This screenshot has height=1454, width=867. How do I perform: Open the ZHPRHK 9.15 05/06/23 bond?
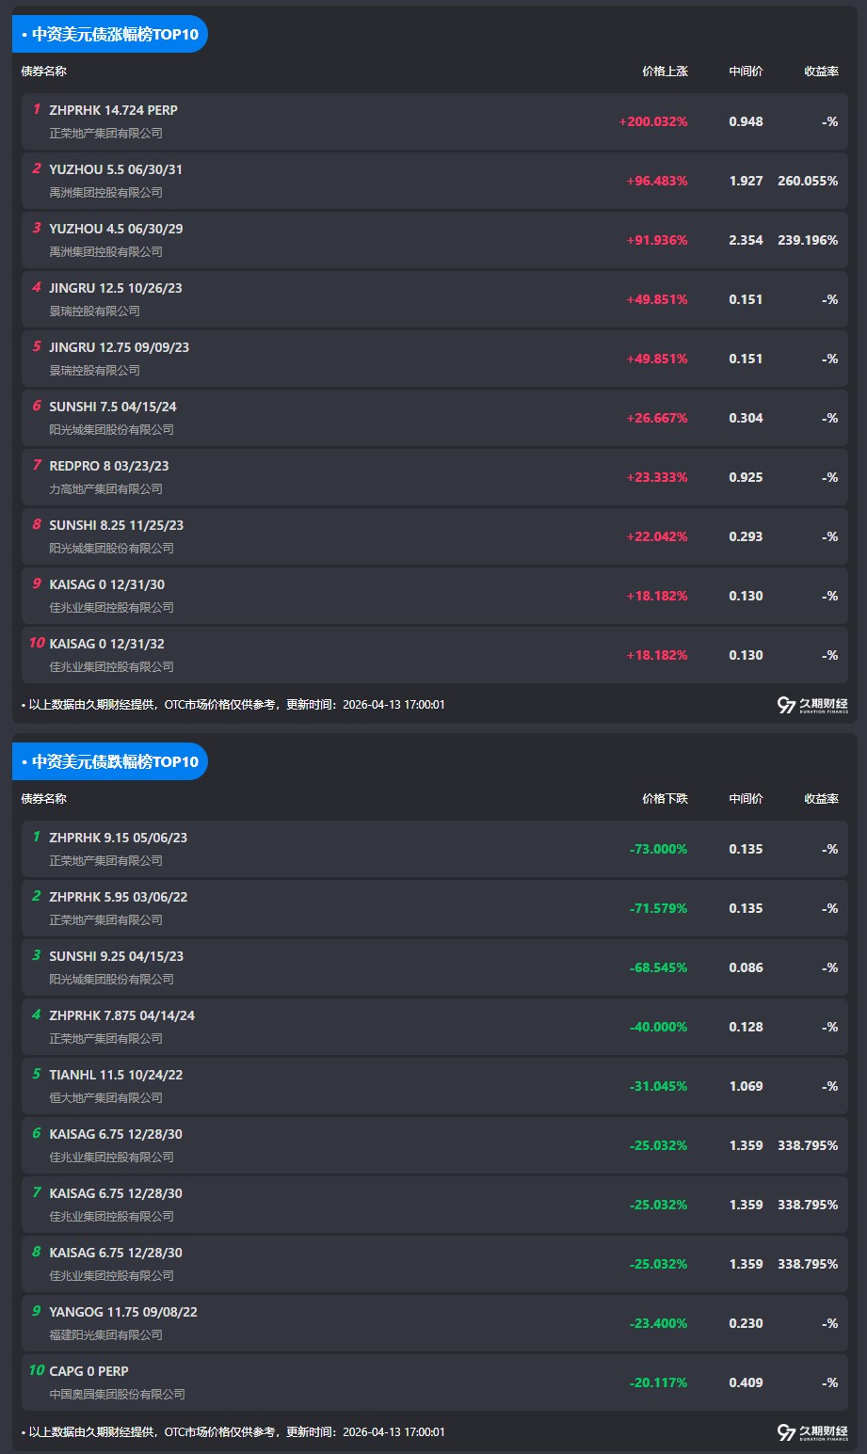pyautogui.click(x=119, y=838)
